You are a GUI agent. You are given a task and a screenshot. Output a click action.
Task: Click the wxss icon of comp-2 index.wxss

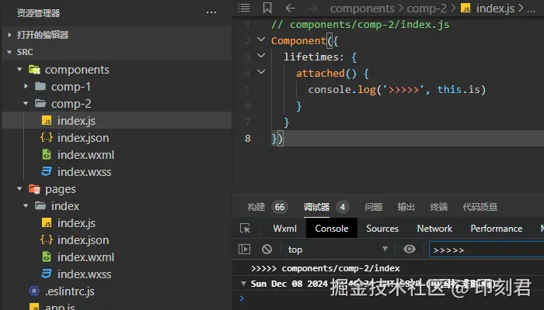[x=47, y=171]
